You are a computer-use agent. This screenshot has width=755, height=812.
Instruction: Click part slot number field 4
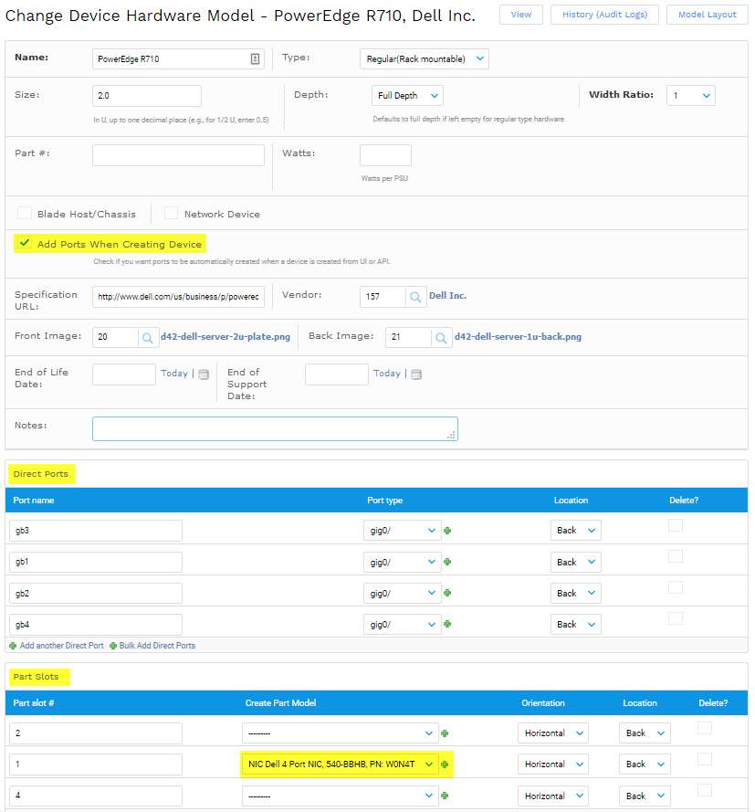pyautogui.click(x=96, y=796)
